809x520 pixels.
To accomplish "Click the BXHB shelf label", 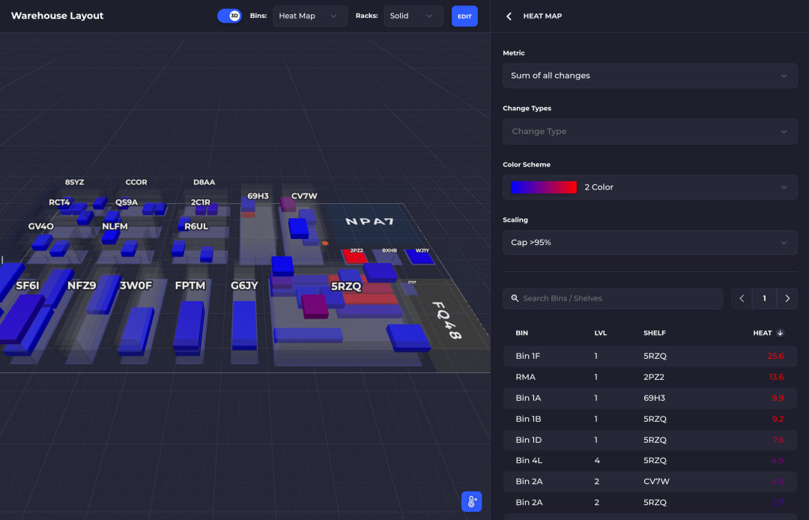I will [390, 251].
